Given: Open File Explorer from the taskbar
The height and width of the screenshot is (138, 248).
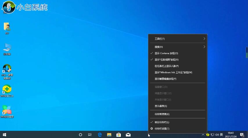Looking at the screenshot, I should click(109, 135).
